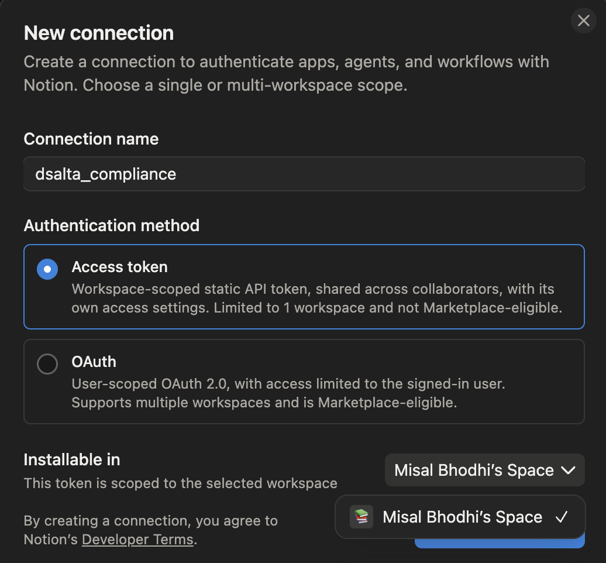Click the OAuth option description text
Viewport: 606px width, 563px height.
coord(288,393)
